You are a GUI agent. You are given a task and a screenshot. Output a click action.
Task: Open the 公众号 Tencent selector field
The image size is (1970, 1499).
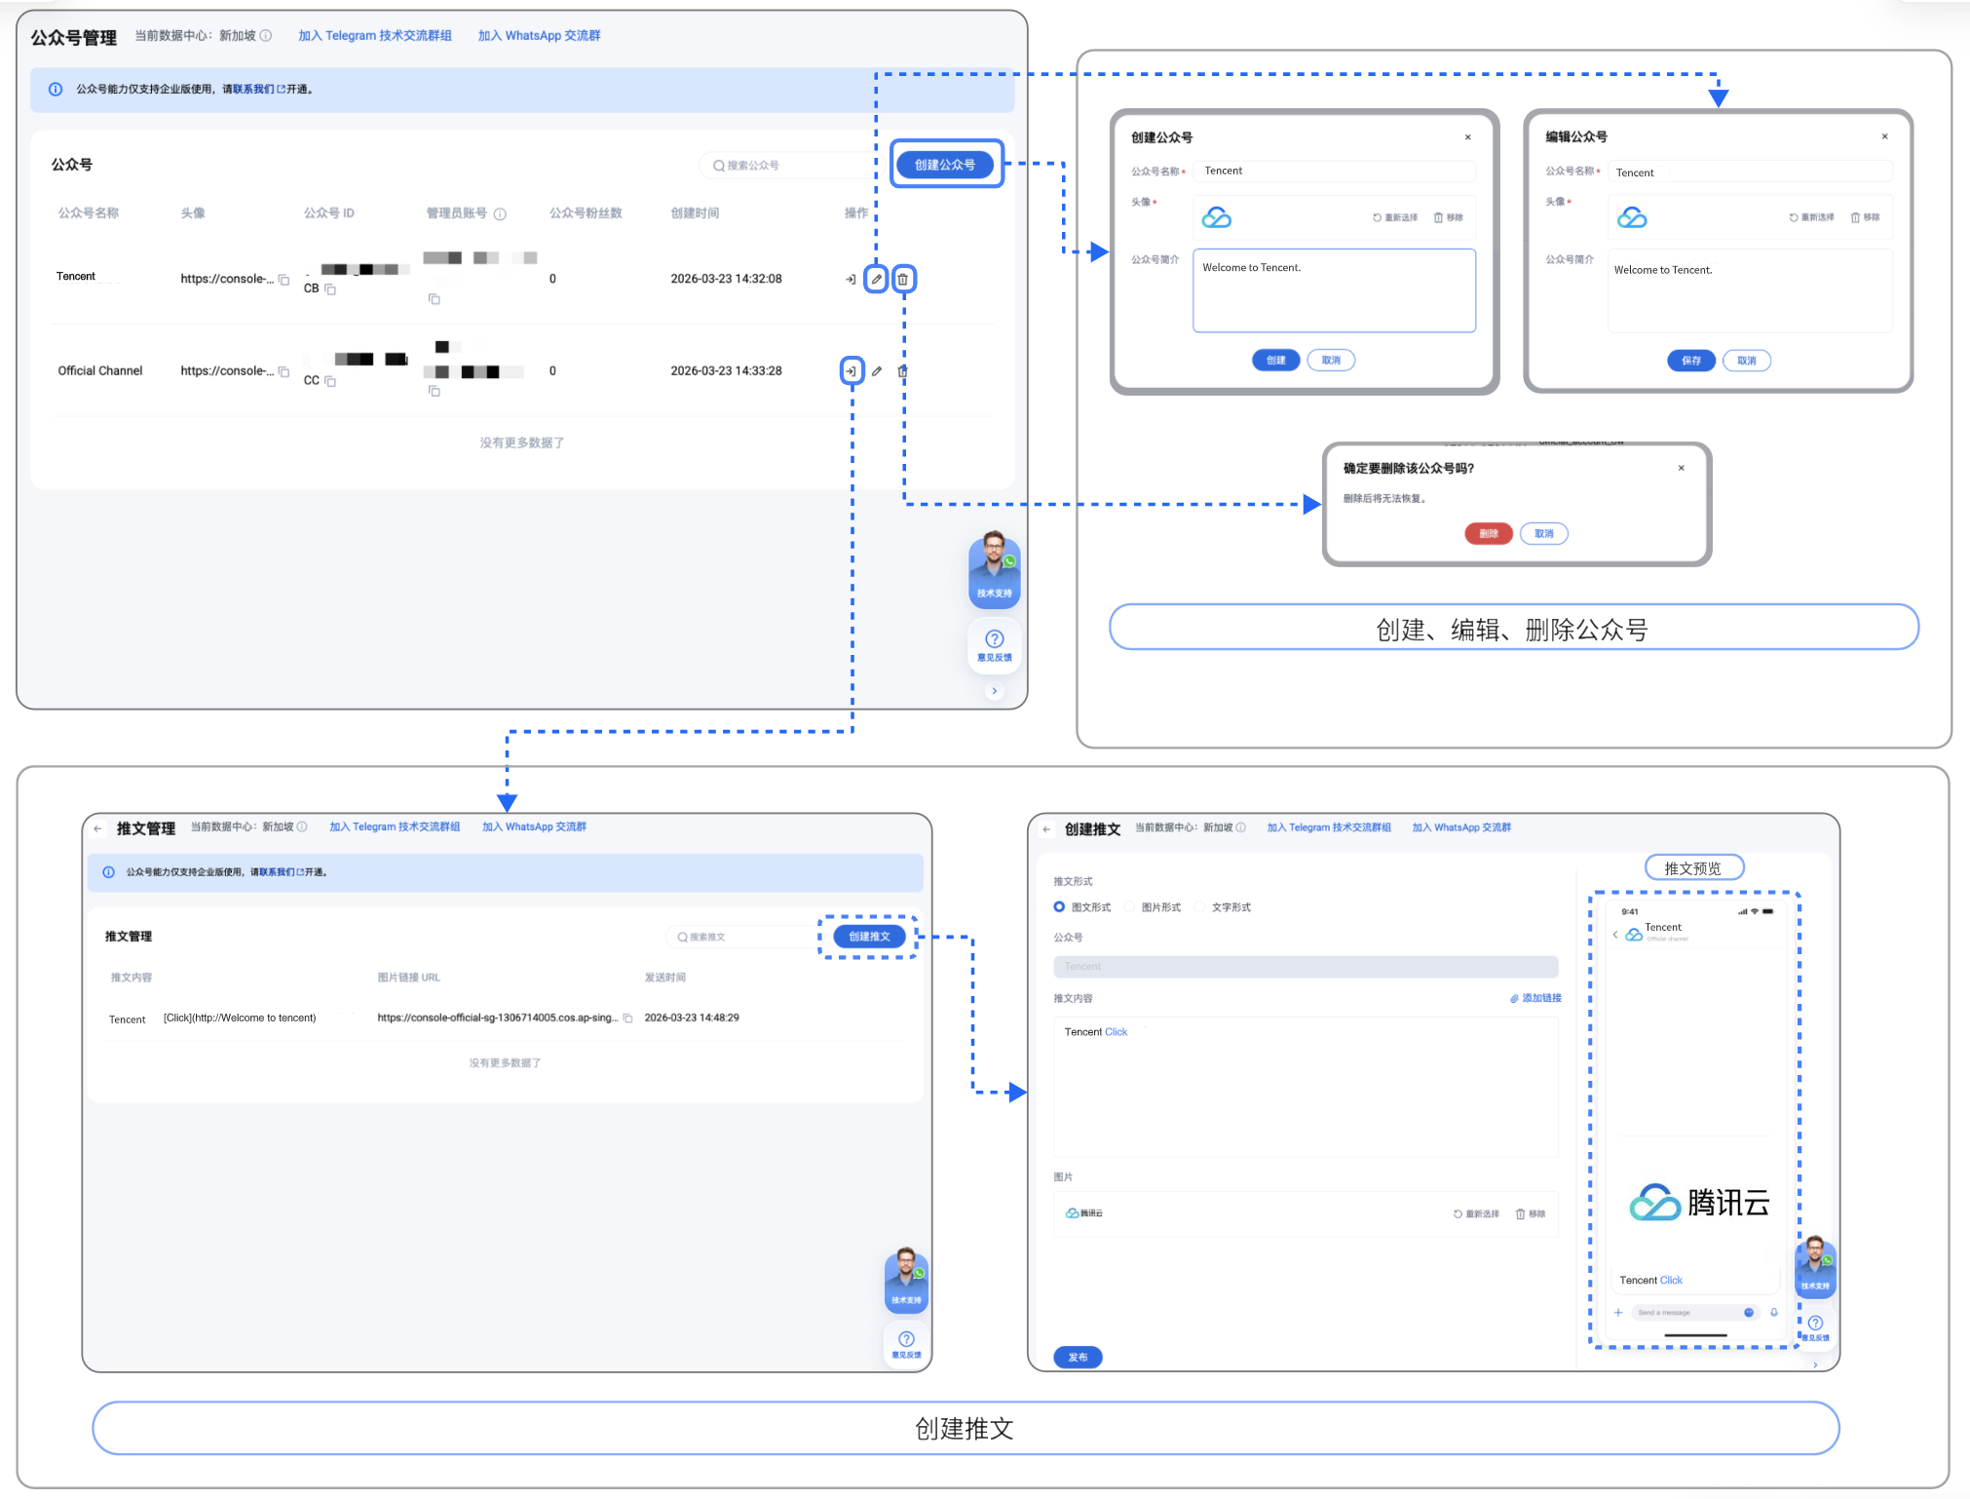click(x=1305, y=966)
